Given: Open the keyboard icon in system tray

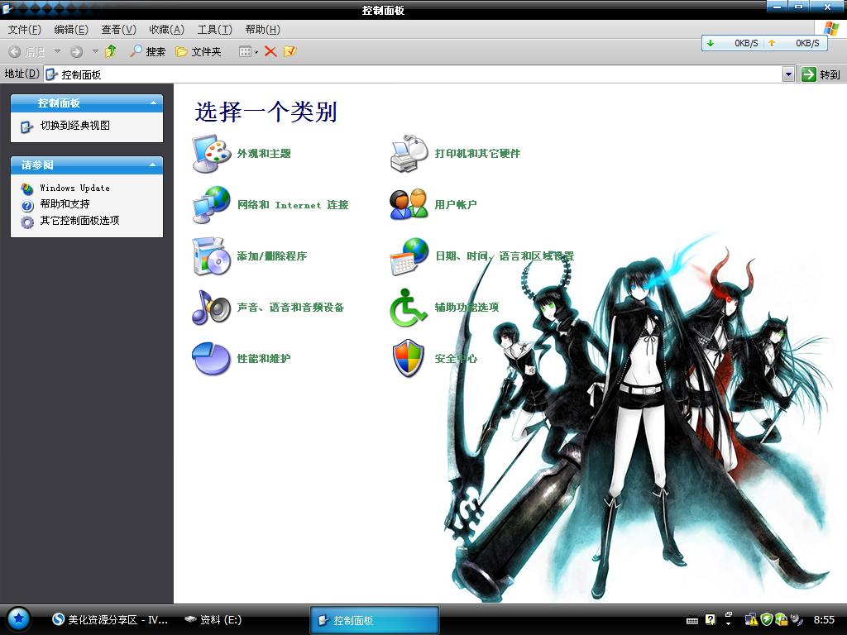Looking at the screenshot, I should 692,621.
